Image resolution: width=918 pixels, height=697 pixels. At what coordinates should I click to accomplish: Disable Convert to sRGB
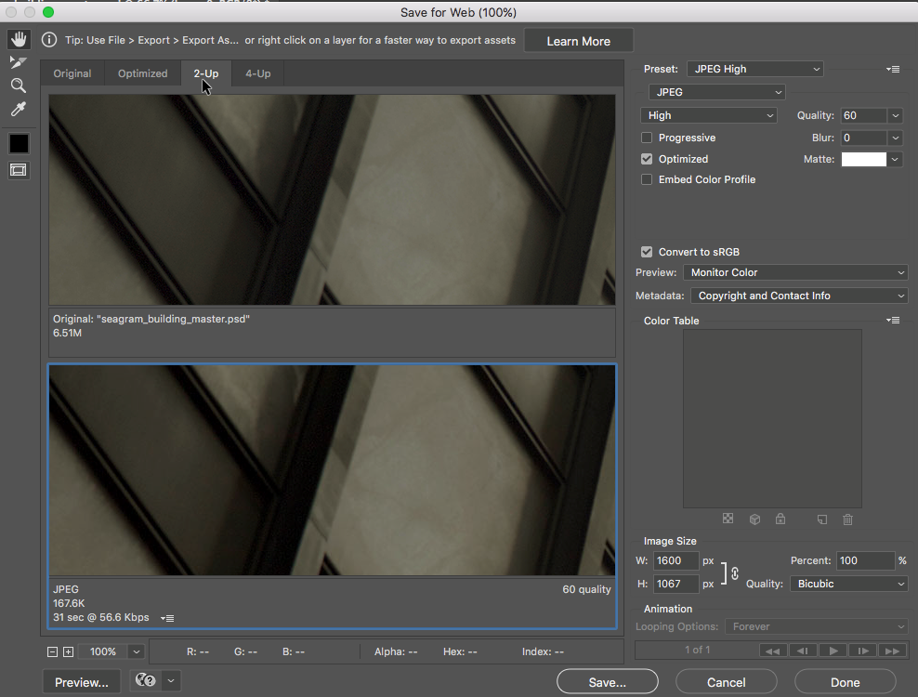click(647, 252)
